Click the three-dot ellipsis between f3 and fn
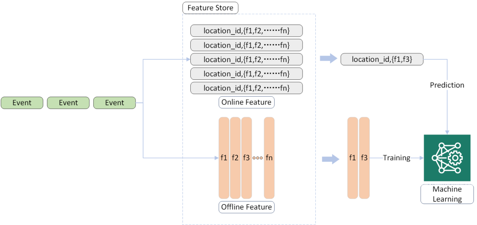477x225 pixels. [257, 158]
